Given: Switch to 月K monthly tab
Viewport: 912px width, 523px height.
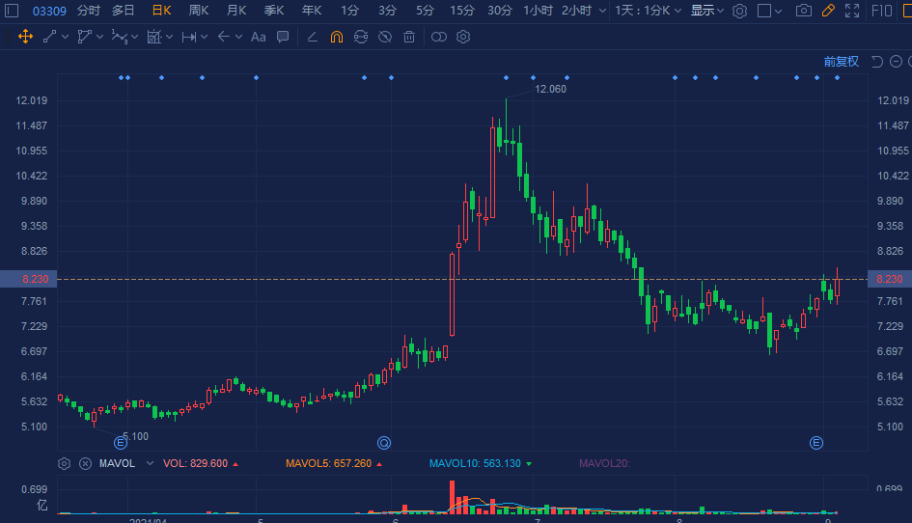Looking at the screenshot, I should 236,11.
